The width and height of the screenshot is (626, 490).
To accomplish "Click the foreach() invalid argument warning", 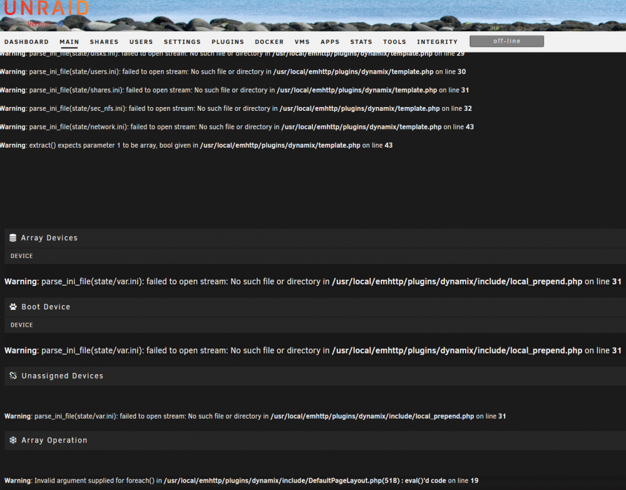I will (241, 481).
